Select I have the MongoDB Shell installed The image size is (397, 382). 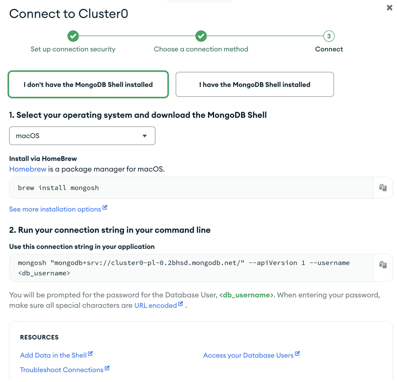(x=255, y=84)
